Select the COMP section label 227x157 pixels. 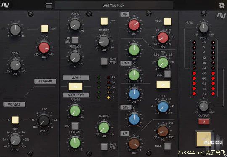(76, 78)
